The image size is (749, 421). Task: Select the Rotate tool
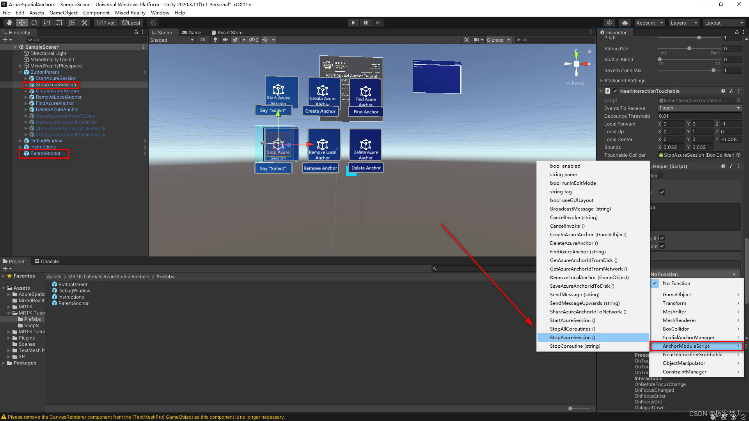(x=34, y=23)
